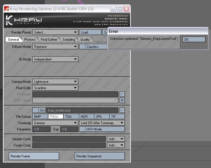Toggle HSV Mode
Image resolution: width=211 pixels, height=168 pixels.
tap(82, 129)
